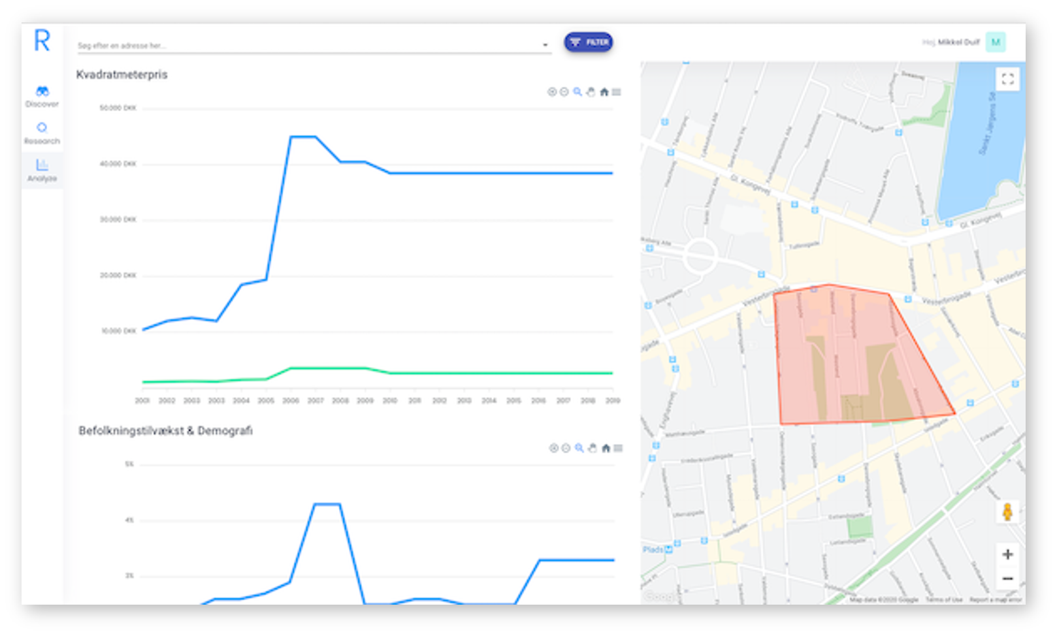This screenshot has height=636, width=1057.
Task: Open the Discover binoculars section
Action: [x=42, y=96]
